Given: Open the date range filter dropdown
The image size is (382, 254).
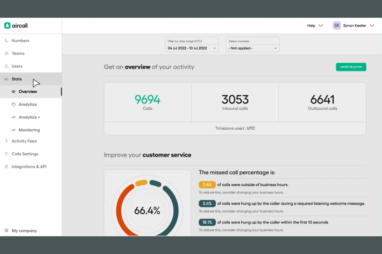Looking at the screenshot, I should (x=192, y=48).
